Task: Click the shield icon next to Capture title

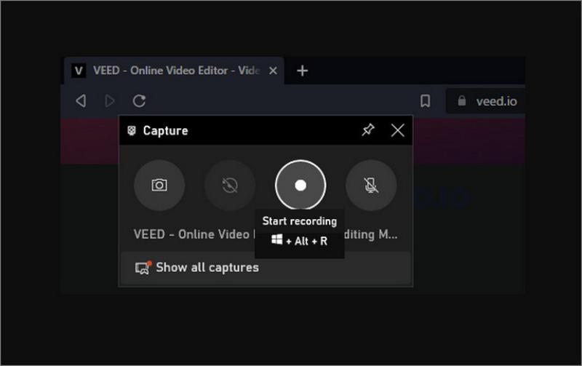Action: [132, 131]
